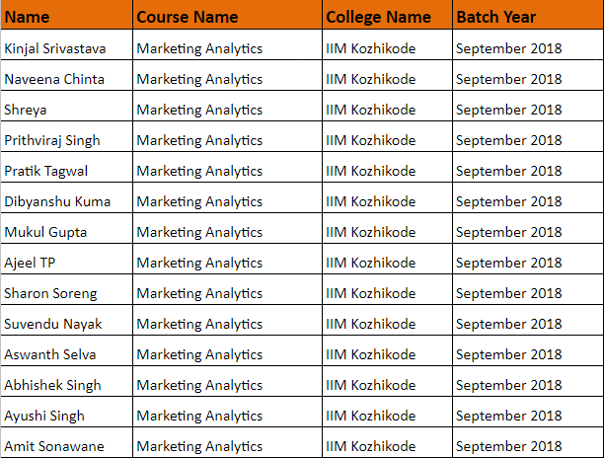Click the Aswanth Selva cell

[65, 354]
